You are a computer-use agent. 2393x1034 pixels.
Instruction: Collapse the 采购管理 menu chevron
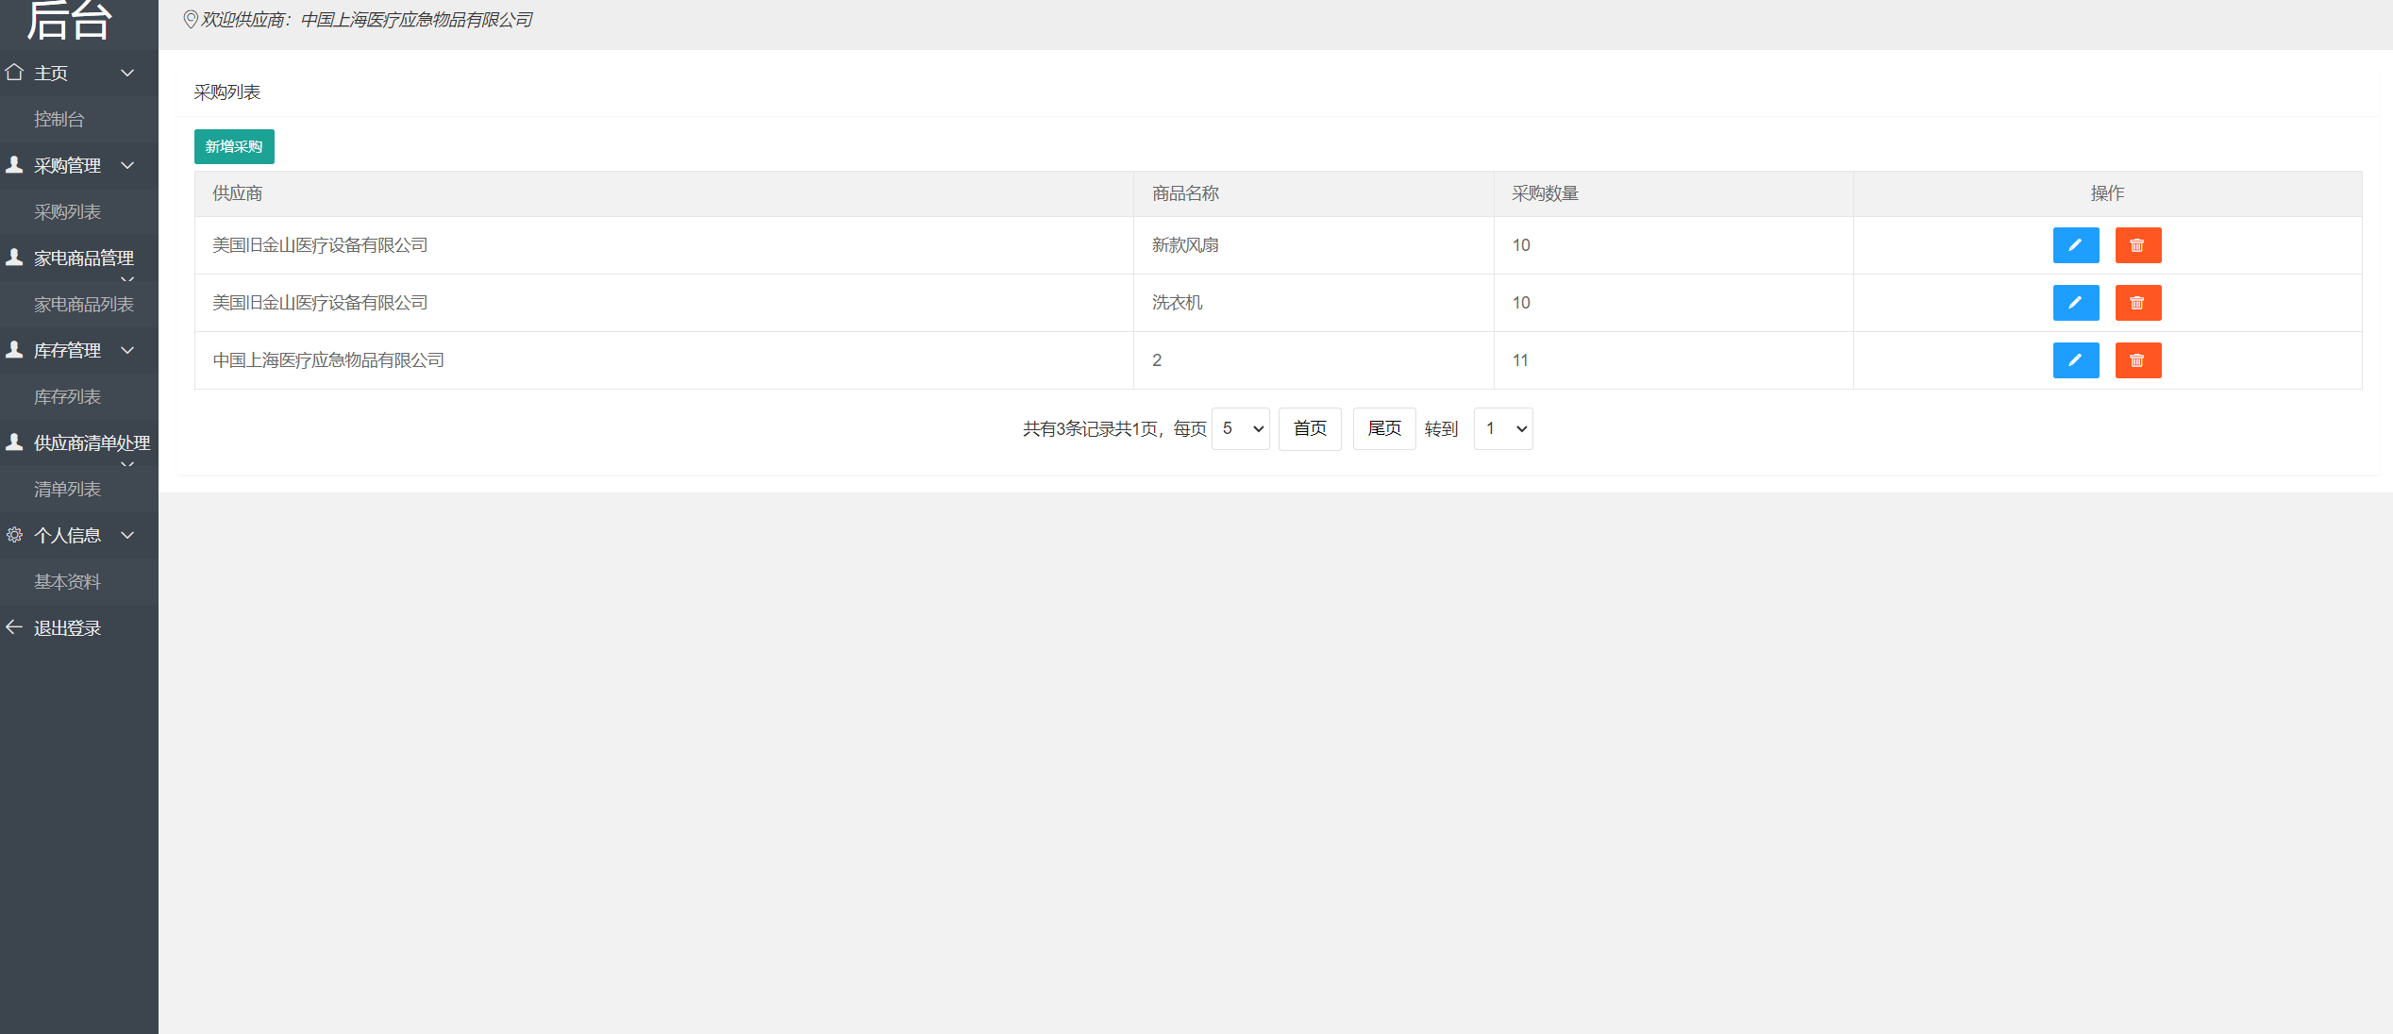(x=127, y=165)
